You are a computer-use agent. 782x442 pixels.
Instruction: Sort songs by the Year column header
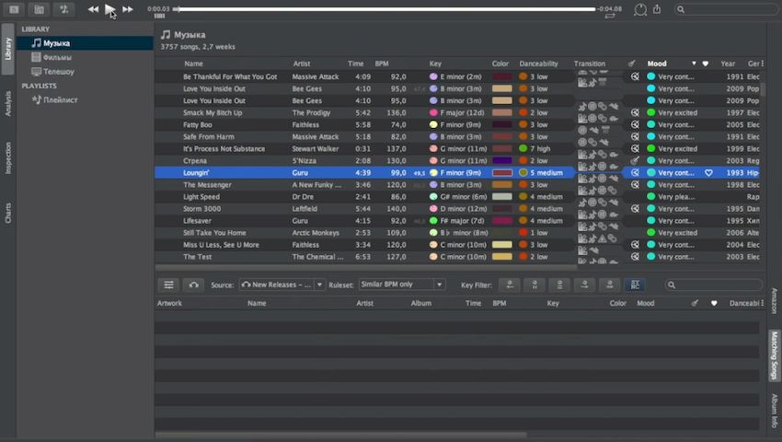(728, 64)
